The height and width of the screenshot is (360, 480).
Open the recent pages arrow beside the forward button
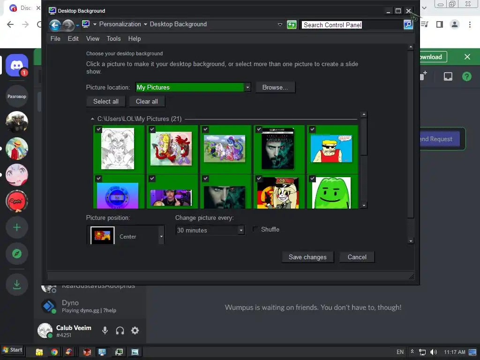click(x=77, y=25)
